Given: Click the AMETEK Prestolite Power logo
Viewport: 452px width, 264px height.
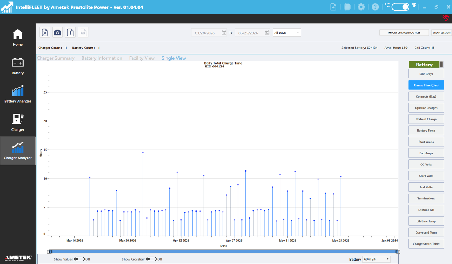Looking at the screenshot, I should pos(18,258).
